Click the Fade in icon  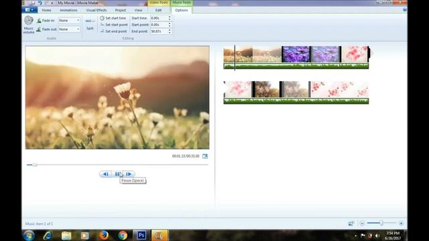tap(39, 21)
